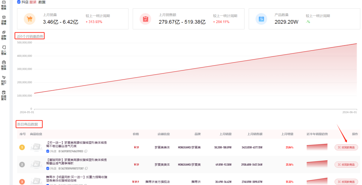Open the thumbnail of the 舞青衣 product

(36, 181)
